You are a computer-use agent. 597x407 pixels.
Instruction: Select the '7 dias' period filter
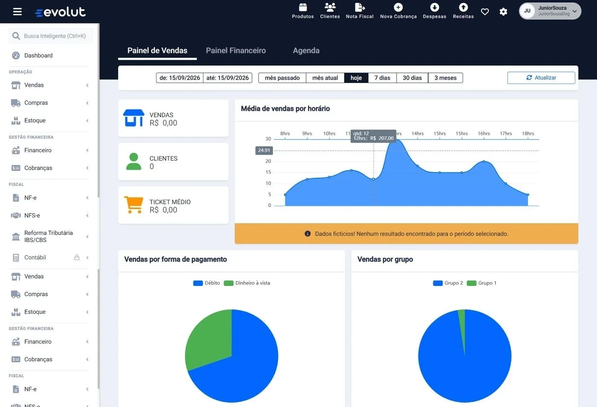click(383, 78)
